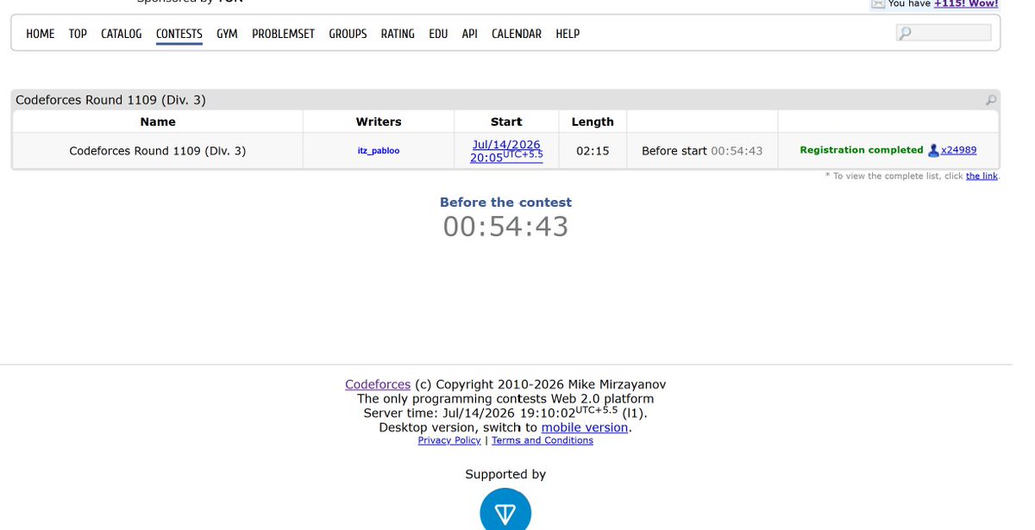The image size is (1035, 530).
Task: Open the HOME menu item
Action: pos(41,34)
